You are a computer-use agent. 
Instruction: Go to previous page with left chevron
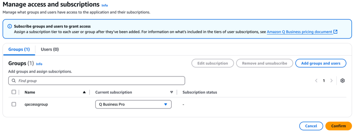click(x=316, y=81)
